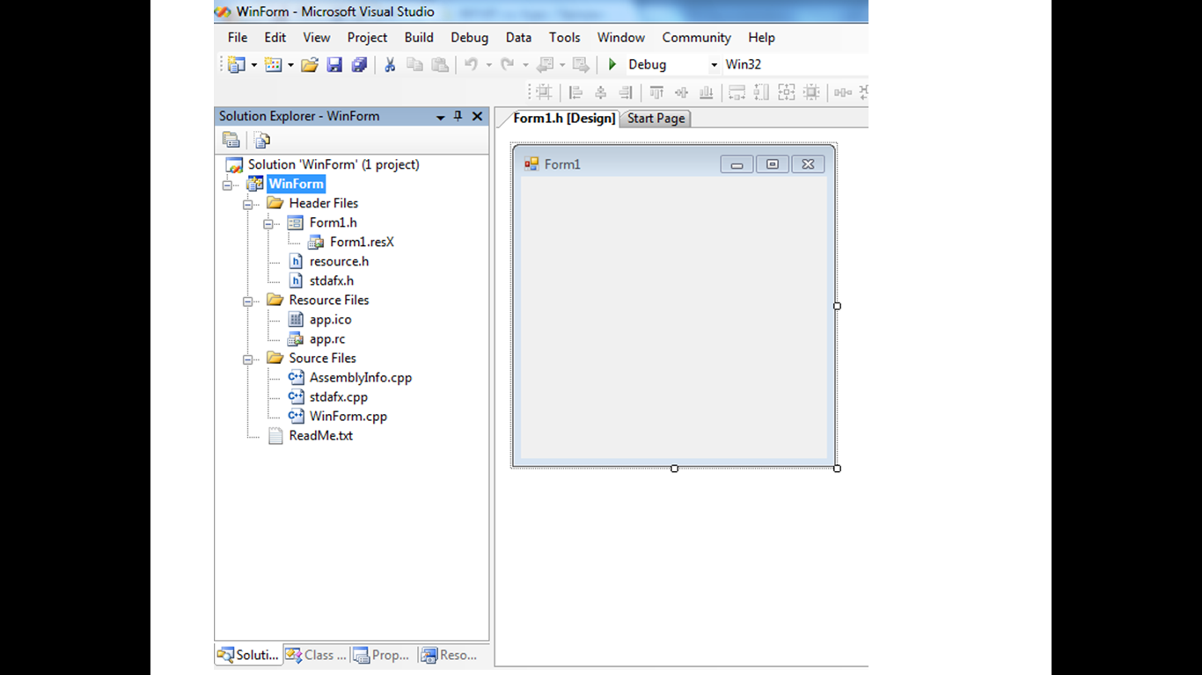Switch to the Start Page tab
The height and width of the screenshot is (675, 1202).
coord(656,119)
